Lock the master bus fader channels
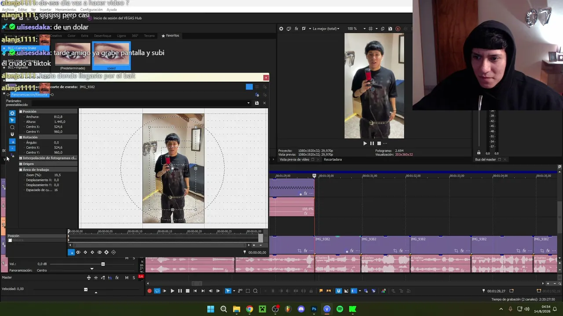 [479, 153]
